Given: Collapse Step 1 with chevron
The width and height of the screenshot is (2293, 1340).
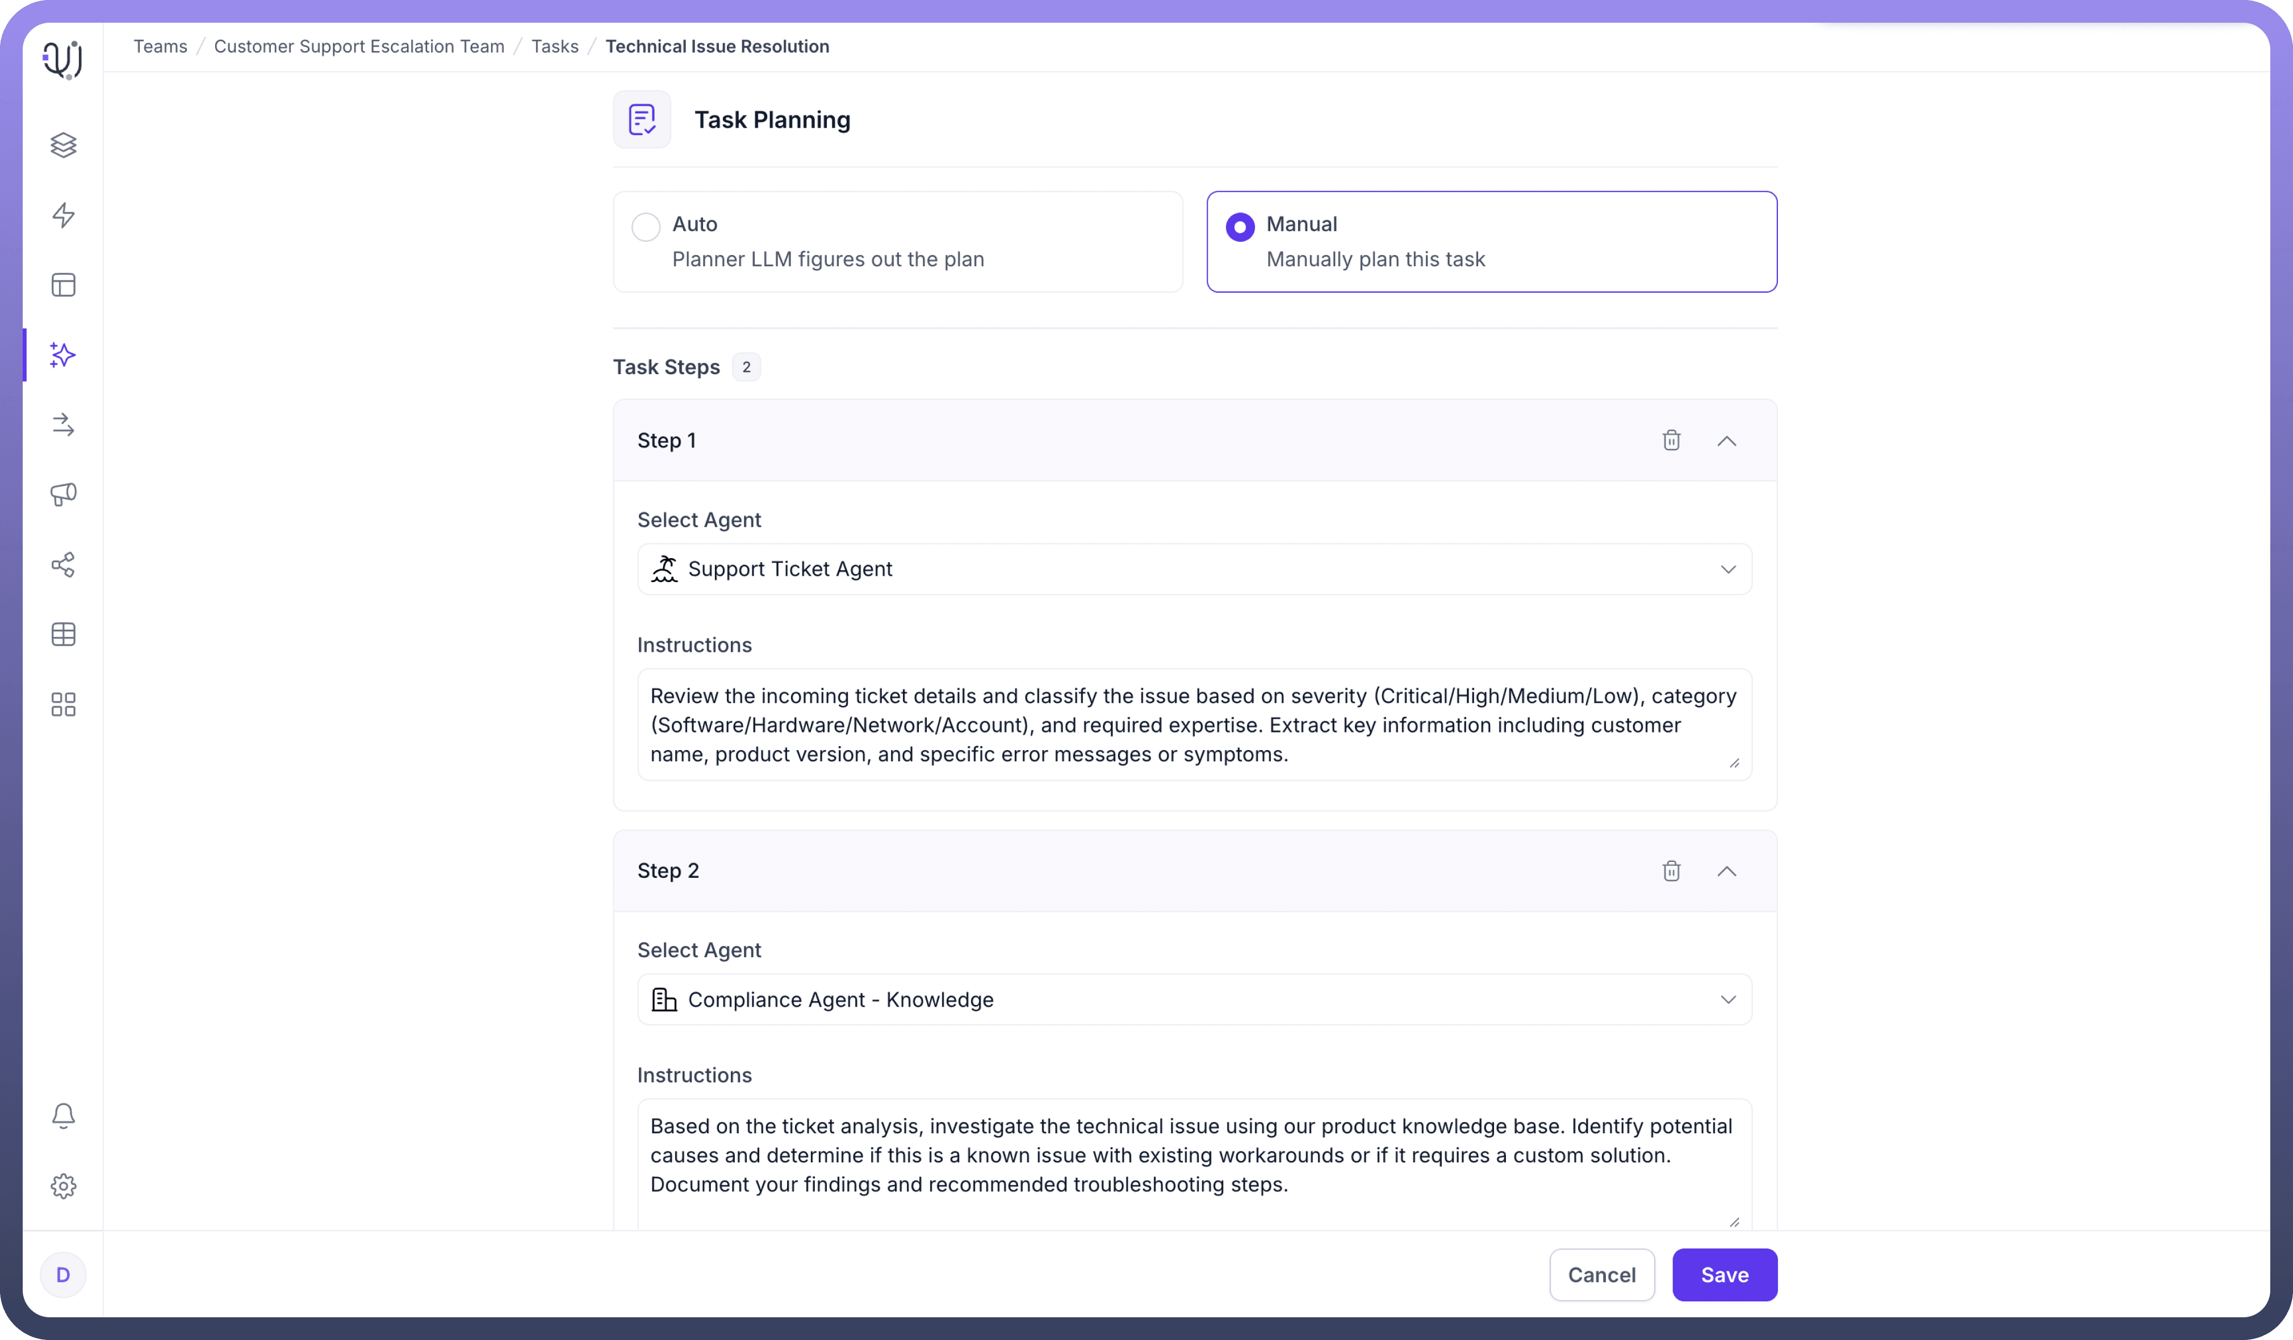Looking at the screenshot, I should pos(1726,441).
